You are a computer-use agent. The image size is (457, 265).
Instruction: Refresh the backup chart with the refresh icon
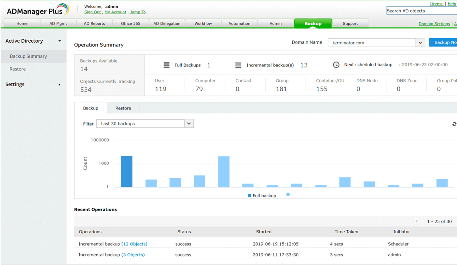click(x=454, y=124)
